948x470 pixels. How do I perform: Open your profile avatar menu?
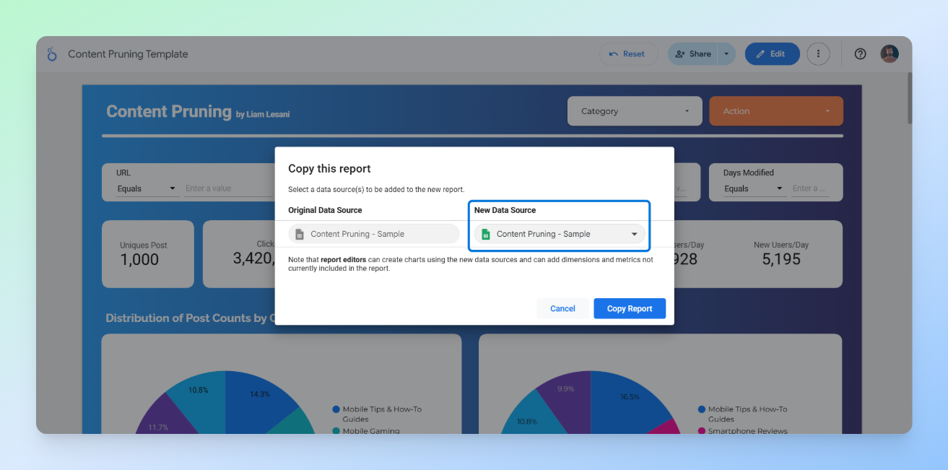tap(889, 53)
